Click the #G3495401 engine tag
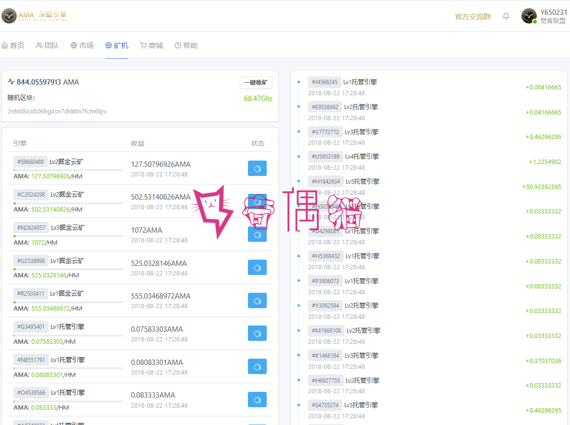The image size is (570, 425). pos(31,326)
